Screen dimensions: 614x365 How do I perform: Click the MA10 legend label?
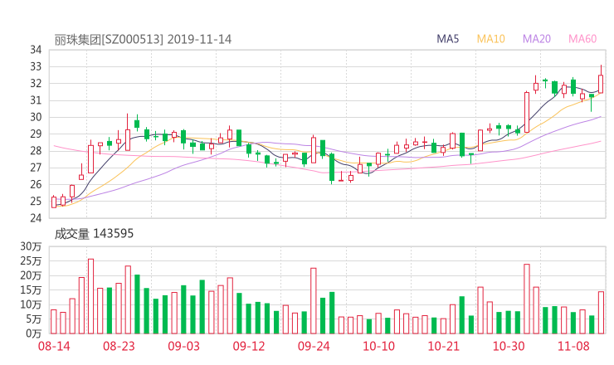click(x=490, y=39)
